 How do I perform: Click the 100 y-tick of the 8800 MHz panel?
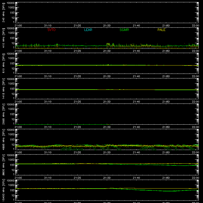[x=12, y=165]
